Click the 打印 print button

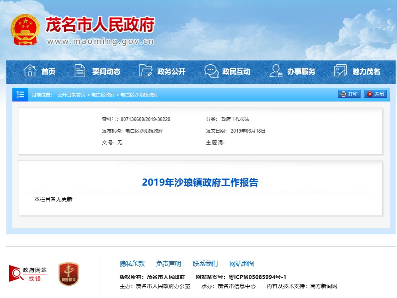coord(349,94)
